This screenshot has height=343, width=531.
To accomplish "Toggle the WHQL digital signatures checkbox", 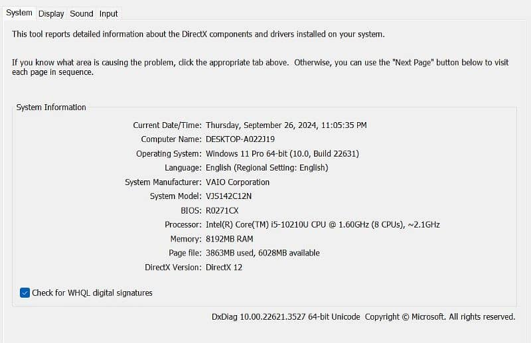I will (25, 293).
